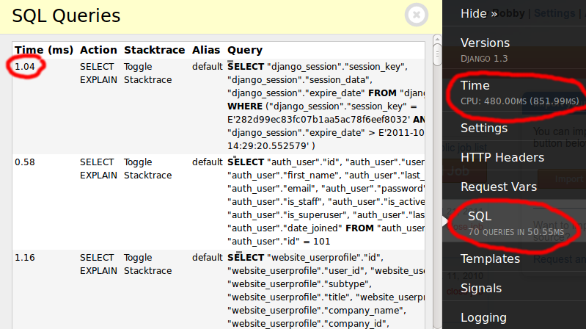The height and width of the screenshot is (329, 586).
Task: Click the Stacktrace column header
Action: point(154,50)
